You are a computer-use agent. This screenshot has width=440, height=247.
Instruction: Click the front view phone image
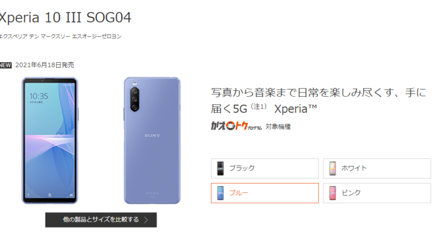tap(50, 140)
